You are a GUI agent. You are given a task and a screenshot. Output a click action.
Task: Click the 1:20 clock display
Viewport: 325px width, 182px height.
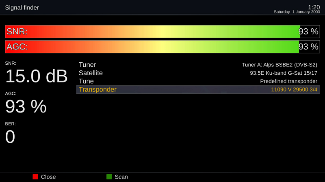314,7
